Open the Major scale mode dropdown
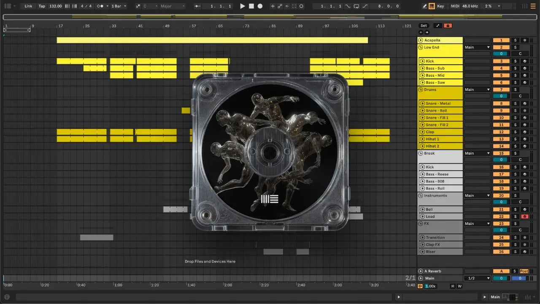The width and height of the screenshot is (540, 304). coord(172,6)
